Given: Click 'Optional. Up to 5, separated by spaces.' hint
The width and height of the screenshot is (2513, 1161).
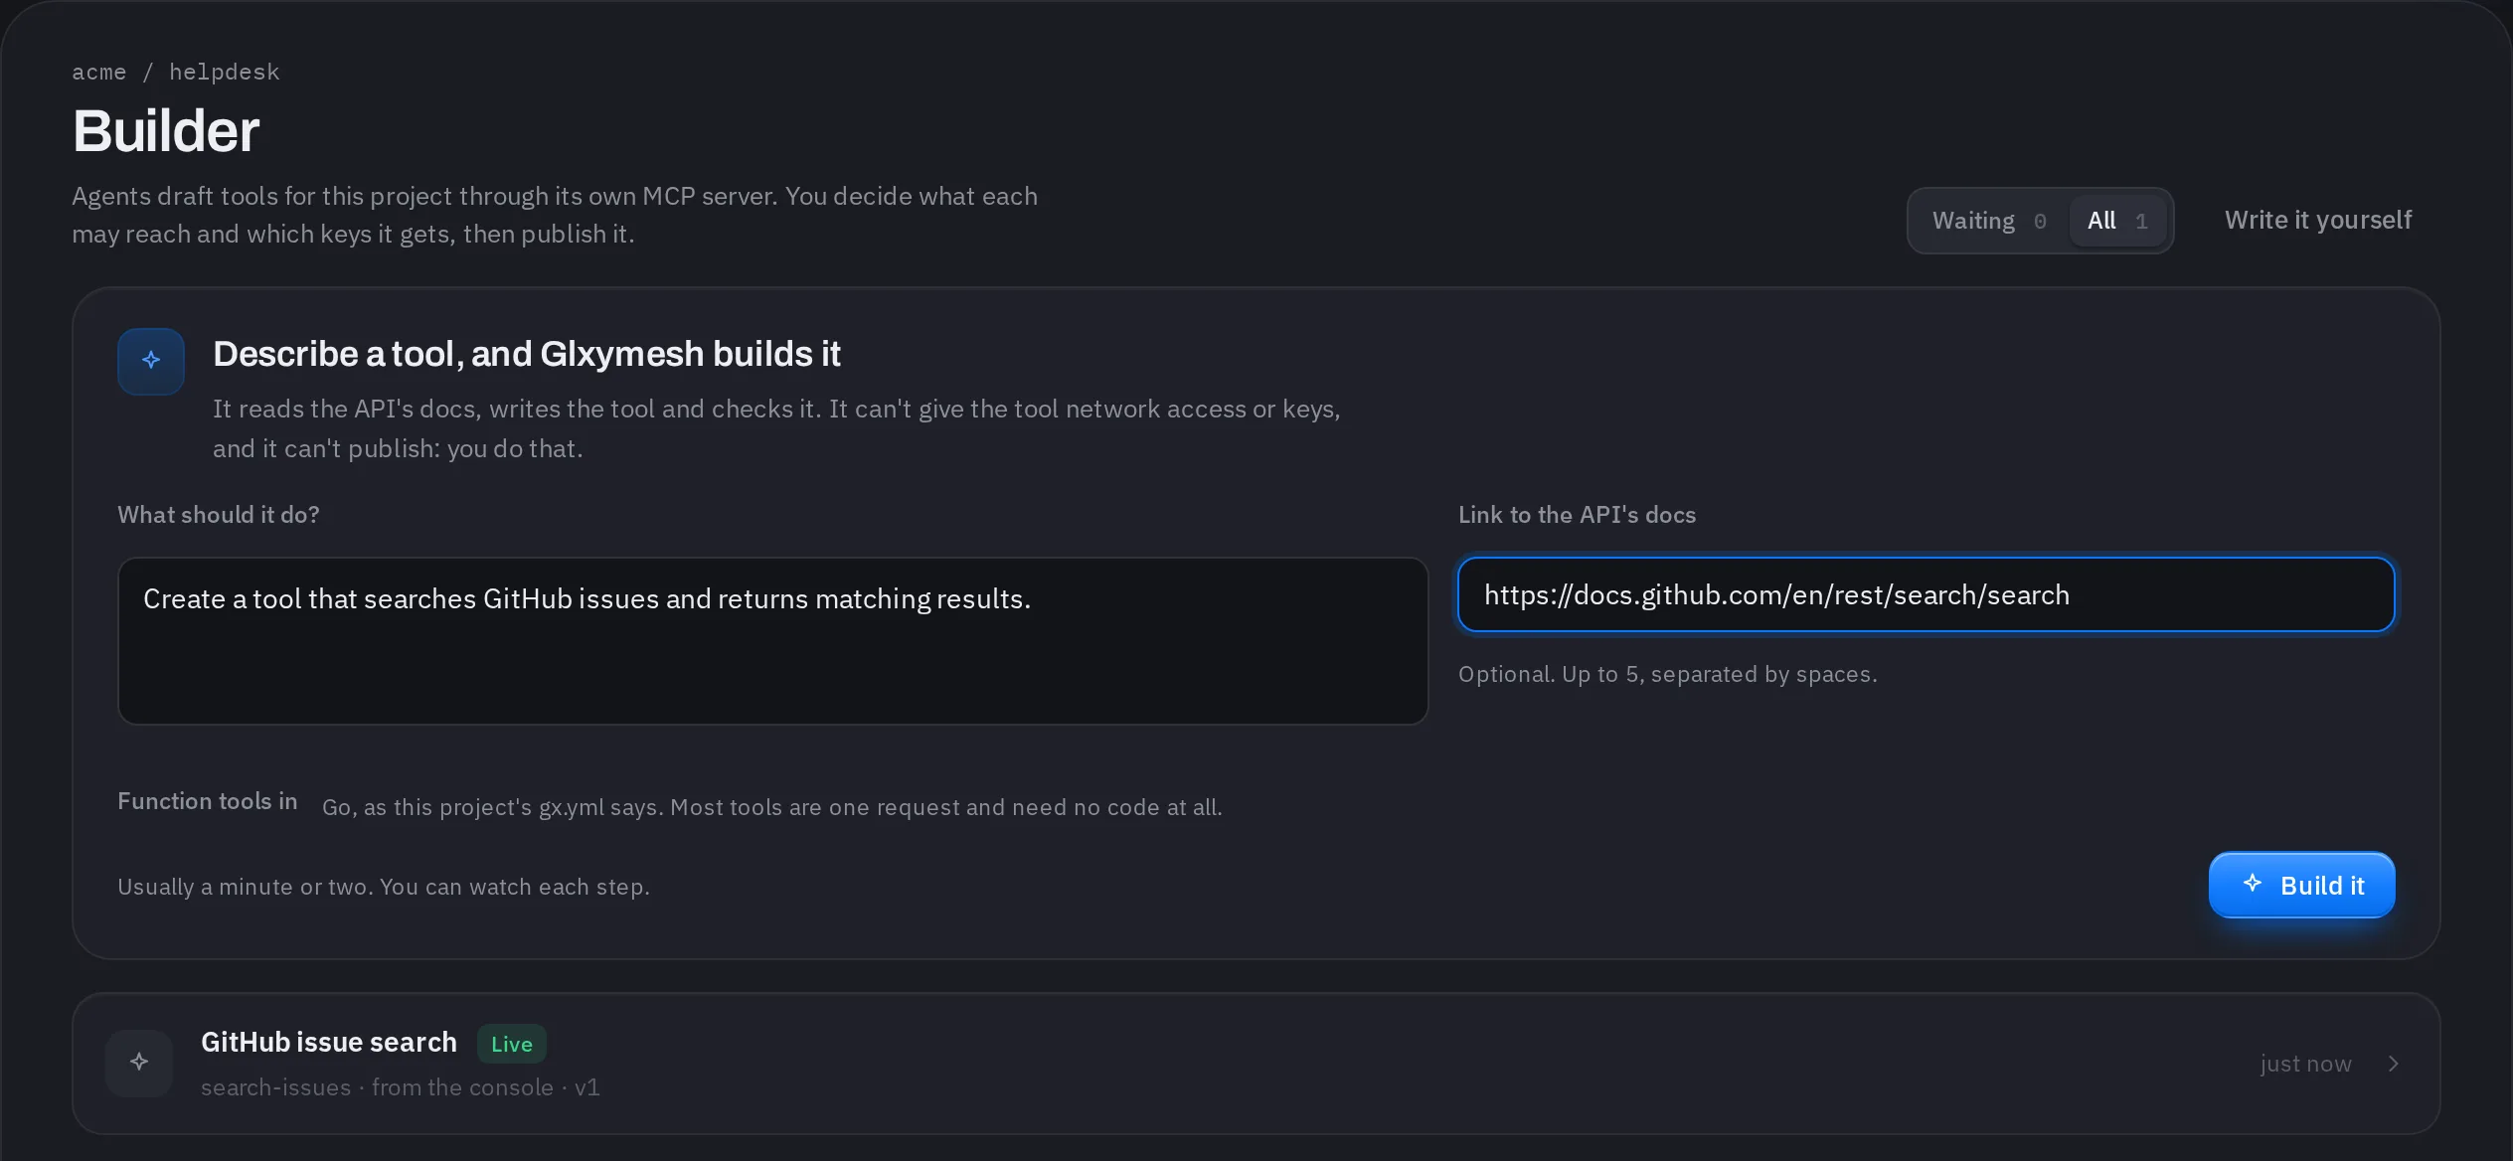Looking at the screenshot, I should [1667, 674].
